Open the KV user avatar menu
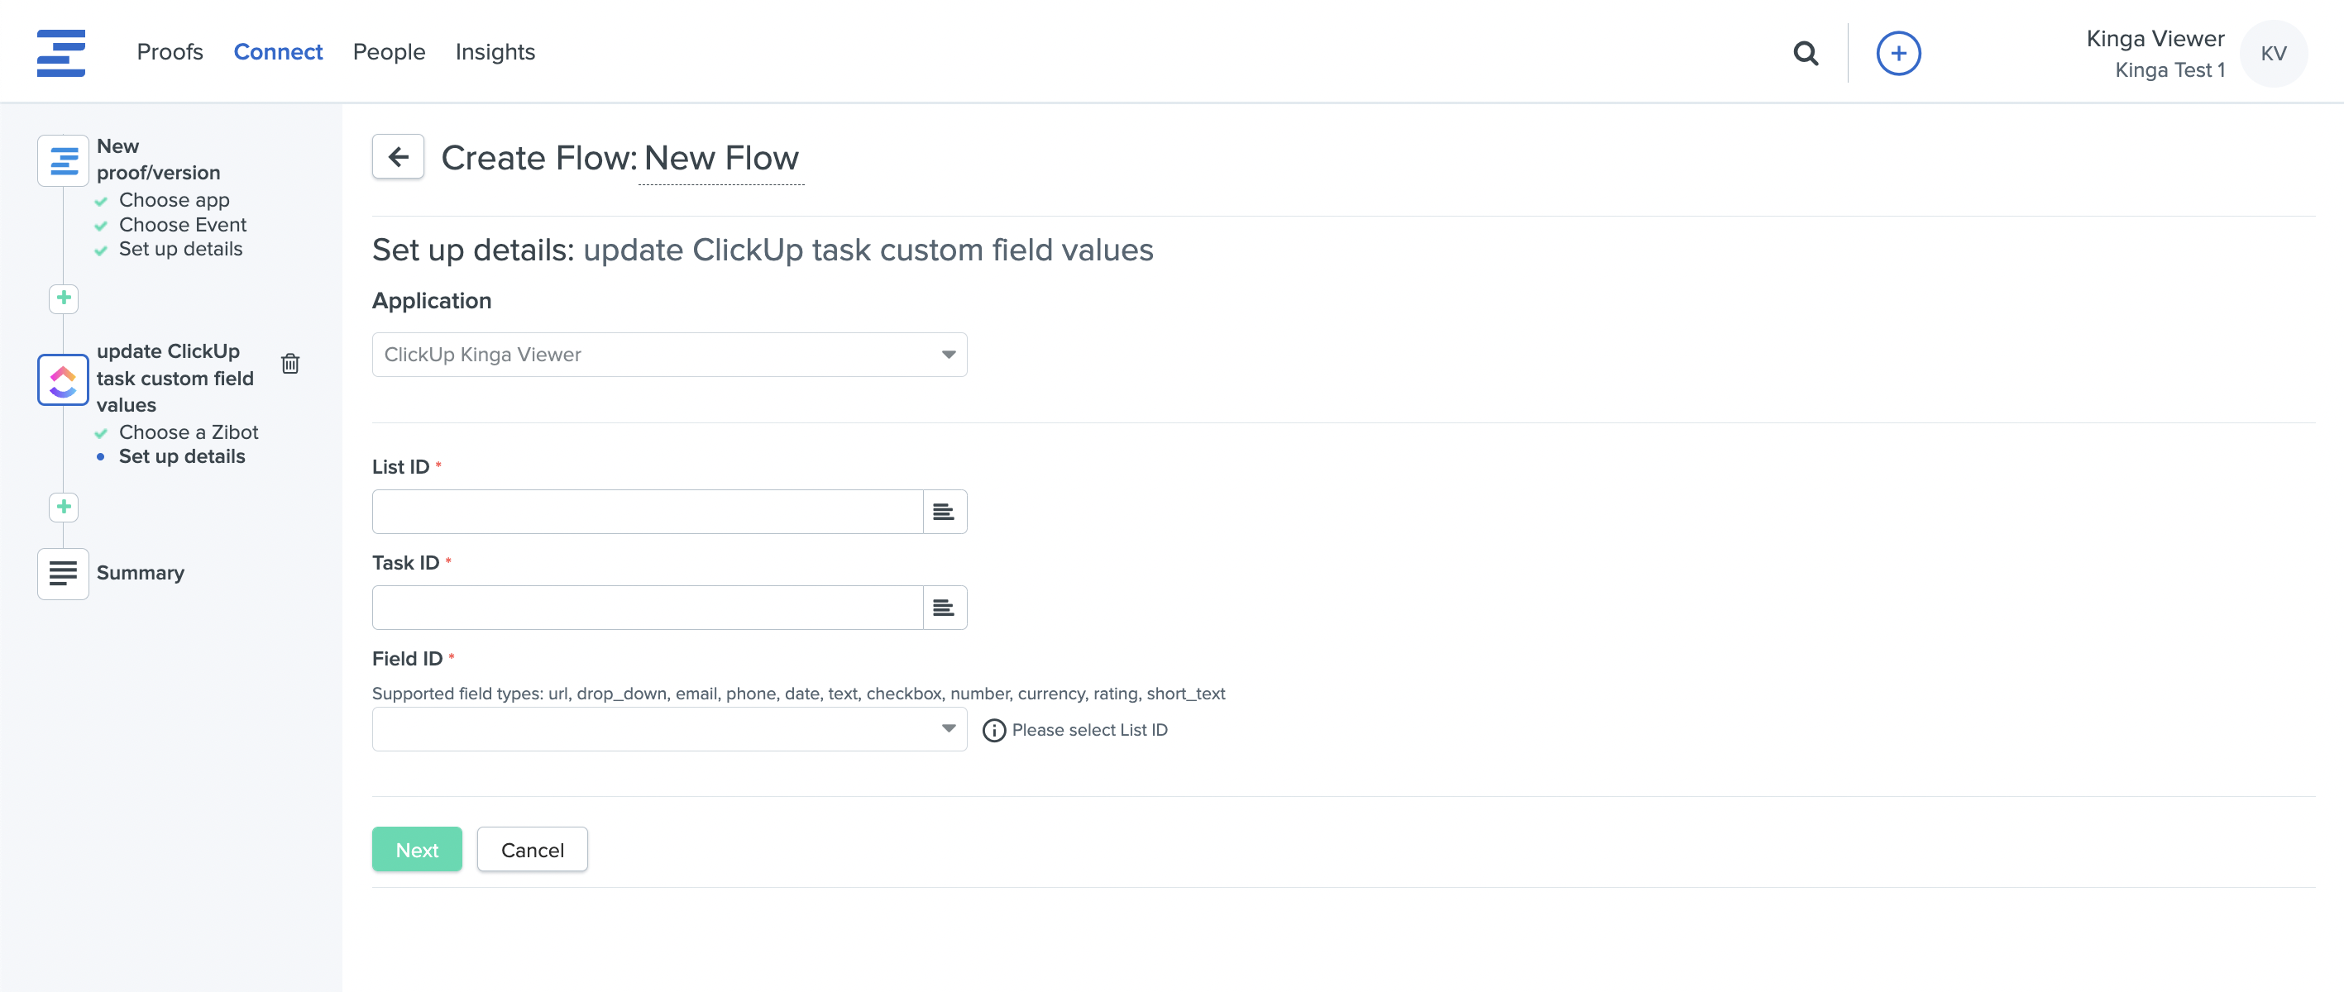 point(2272,54)
